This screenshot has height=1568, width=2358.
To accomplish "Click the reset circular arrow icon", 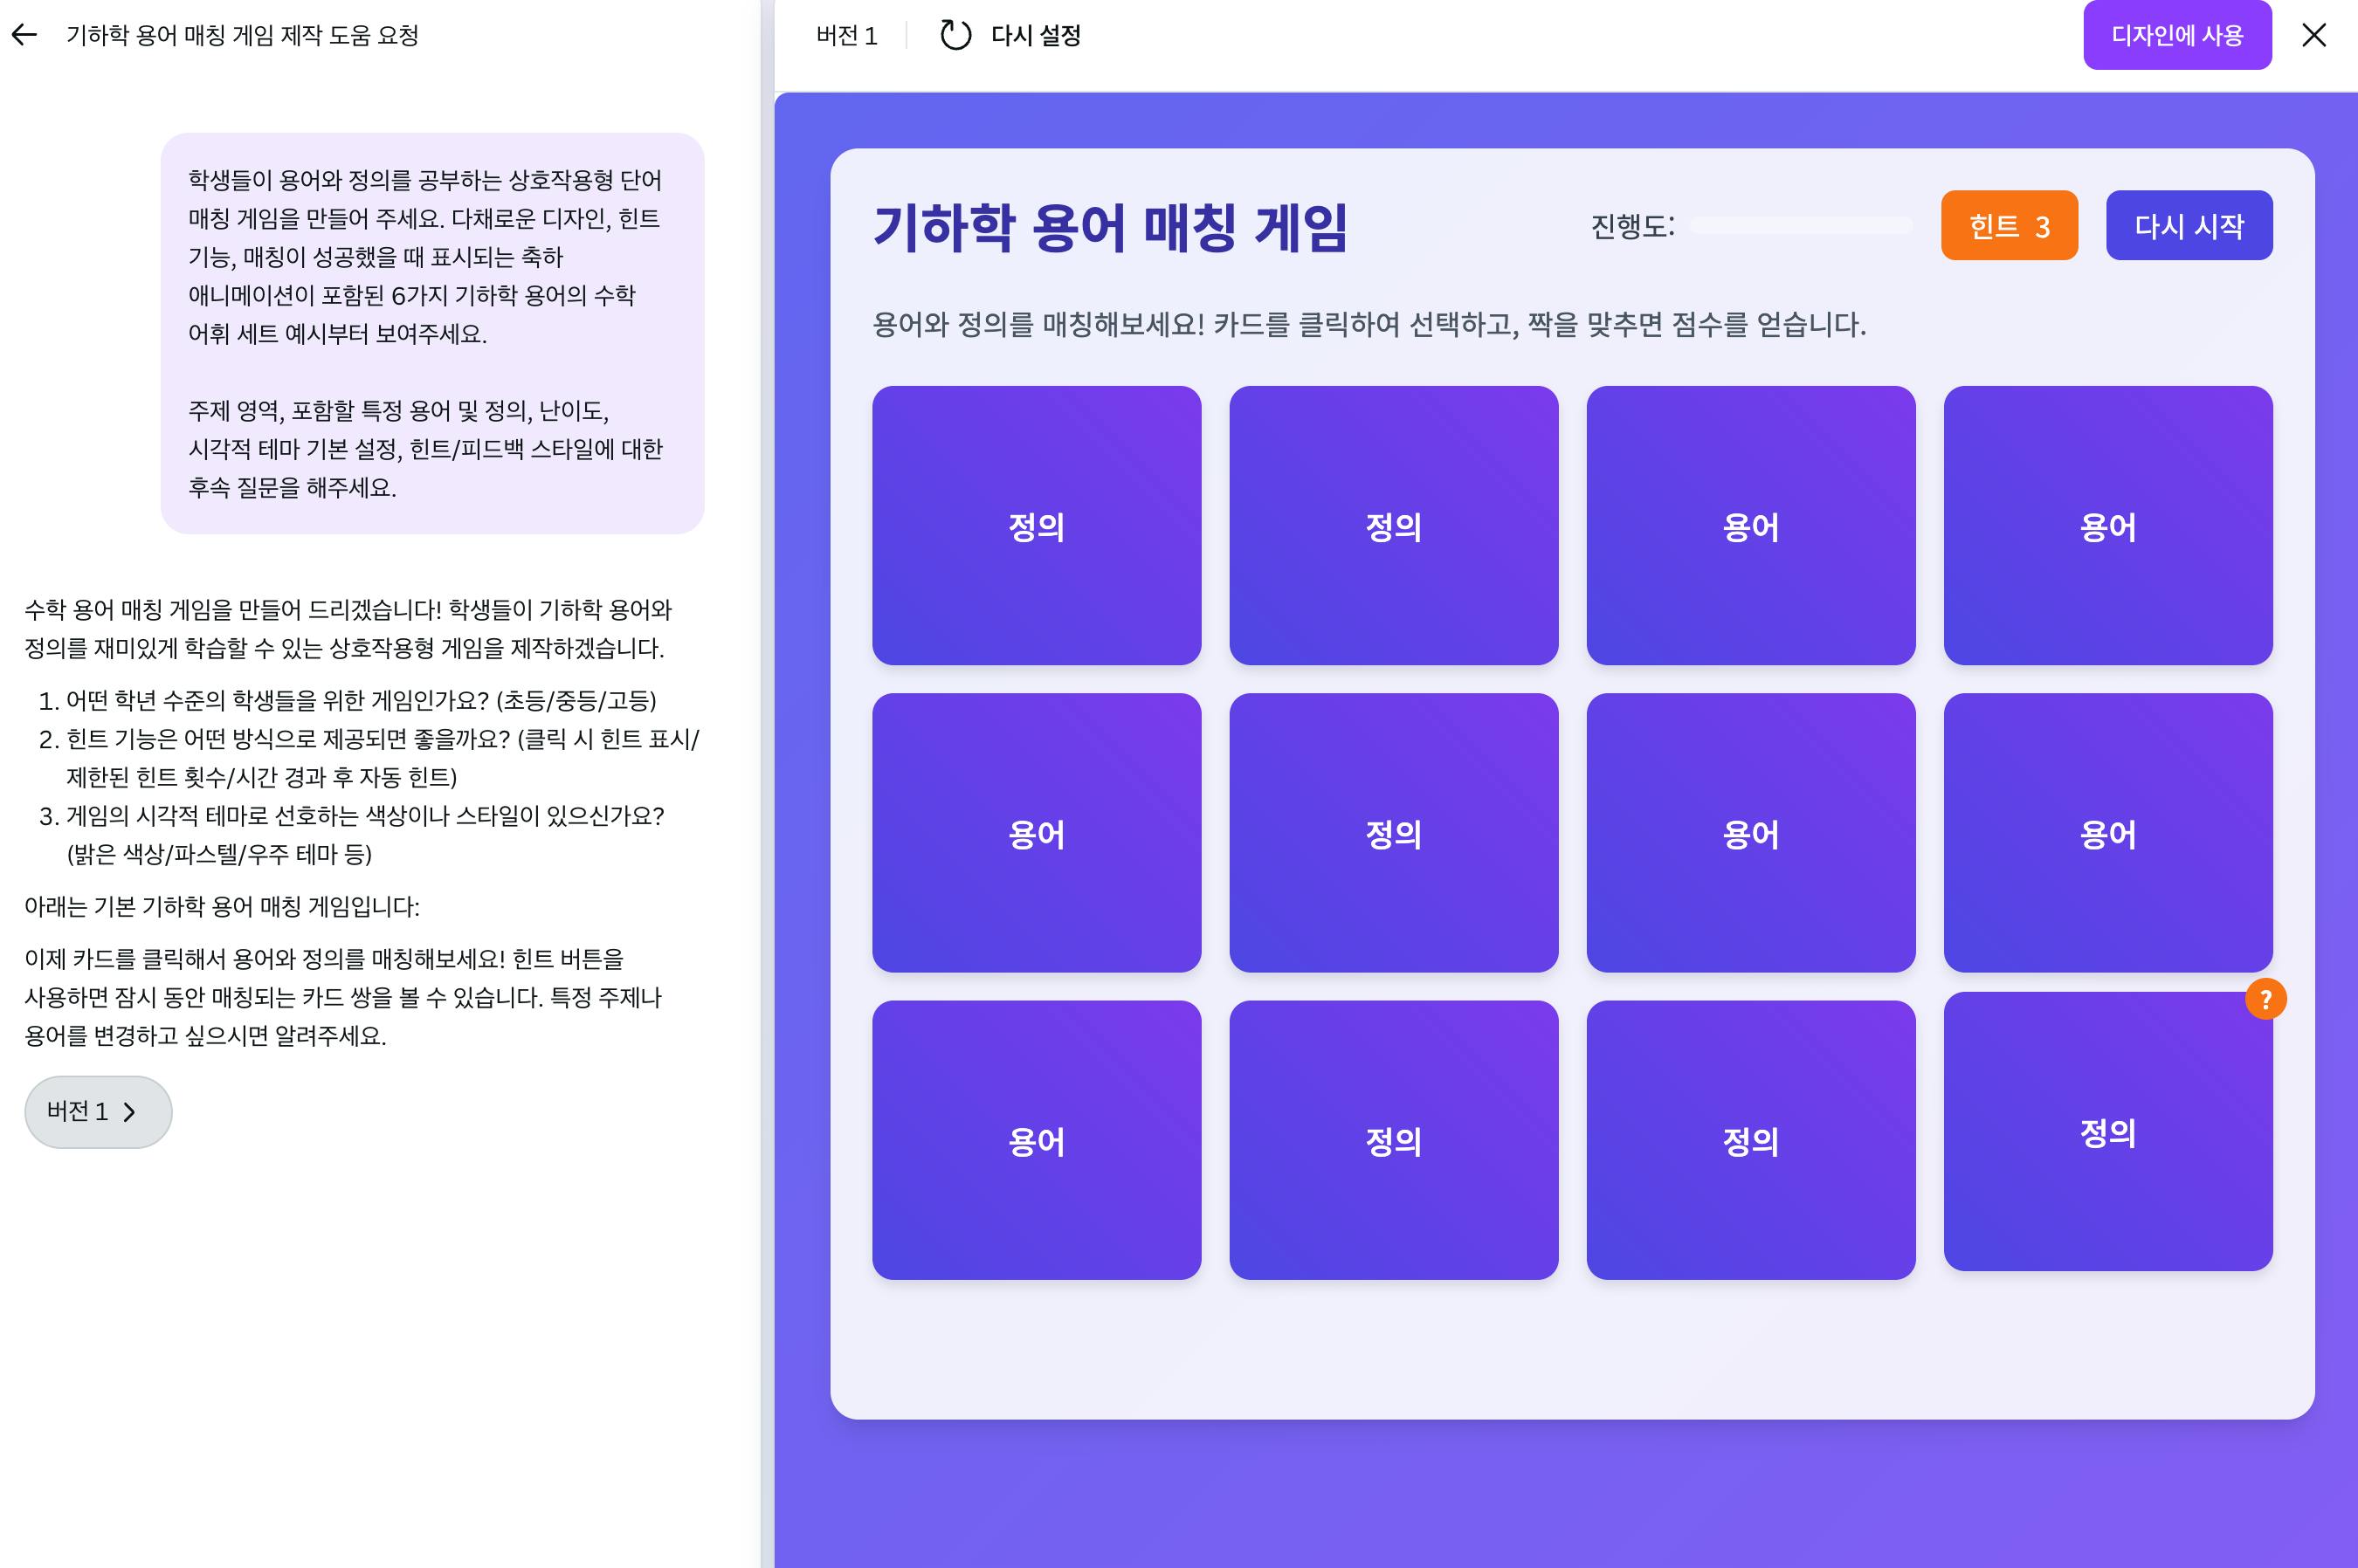I will pyautogui.click(x=955, y=35).
